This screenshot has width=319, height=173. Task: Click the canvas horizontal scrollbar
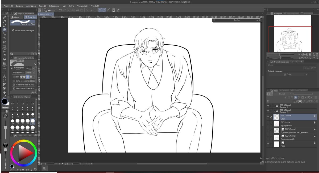tap(172, 163)
